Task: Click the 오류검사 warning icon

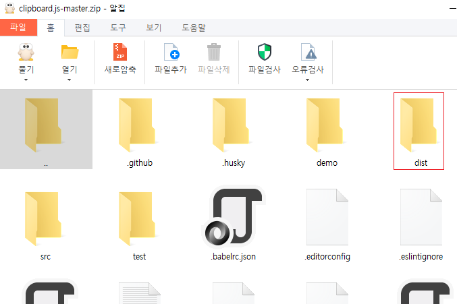Action: (308, 52)
